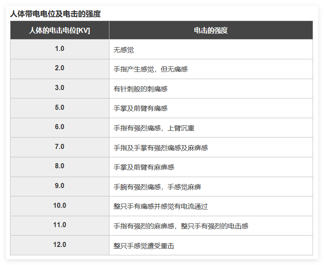Viewport: 324px width, 265px height.
Task: Click the title 人体带电电位及电击的强度
Action: [56, 14]
